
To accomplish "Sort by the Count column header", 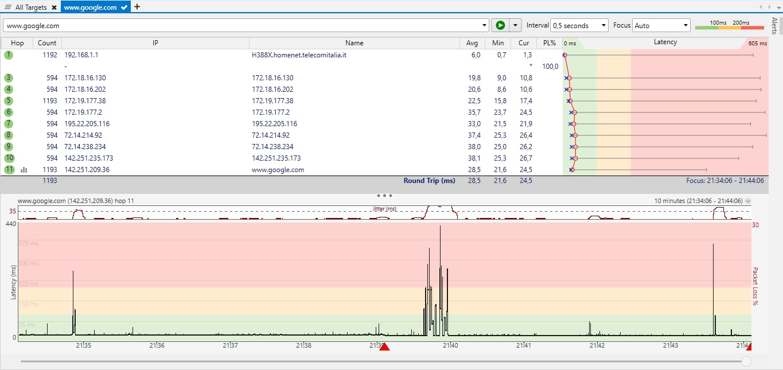I will (47, 43).
